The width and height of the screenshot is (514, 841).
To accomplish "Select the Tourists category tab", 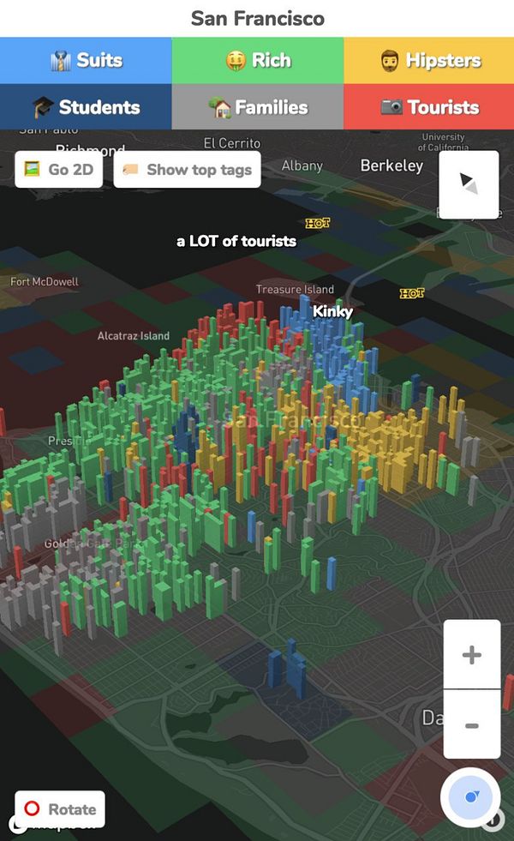I will (x=429, y=107).
